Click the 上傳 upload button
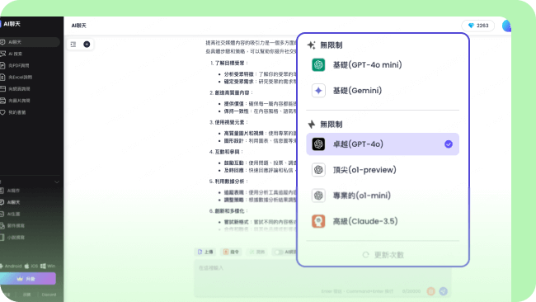The width and height of the screenshot is (536, 302). click(205, 252)
